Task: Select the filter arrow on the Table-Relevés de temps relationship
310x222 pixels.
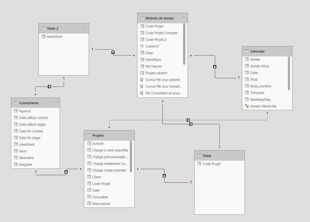Action: point(191,124)
